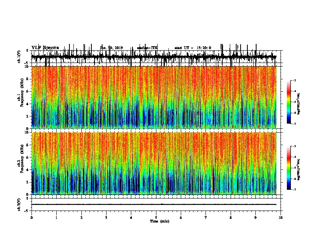Click inside the ch.1 spectrogram panel
The height and width of the screenshot is (244, 316).
click(154, 97)
